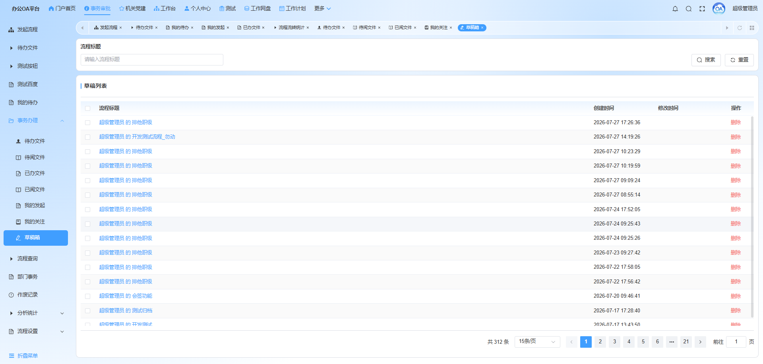Close the 流程流转统计 tab
Viewport: 763px width, 364px height.
pos(308,28)
